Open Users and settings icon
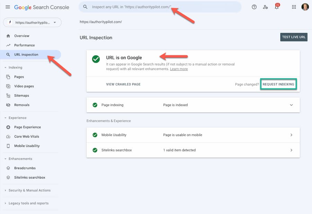 pos(265,7)
